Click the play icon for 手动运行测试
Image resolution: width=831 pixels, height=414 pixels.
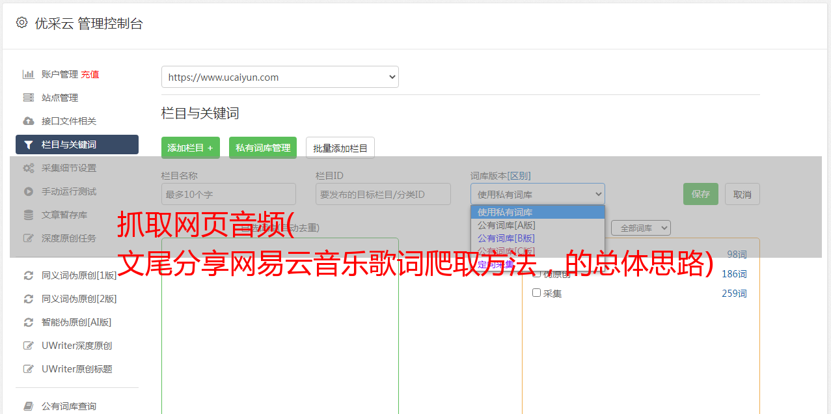coord(29,191)
